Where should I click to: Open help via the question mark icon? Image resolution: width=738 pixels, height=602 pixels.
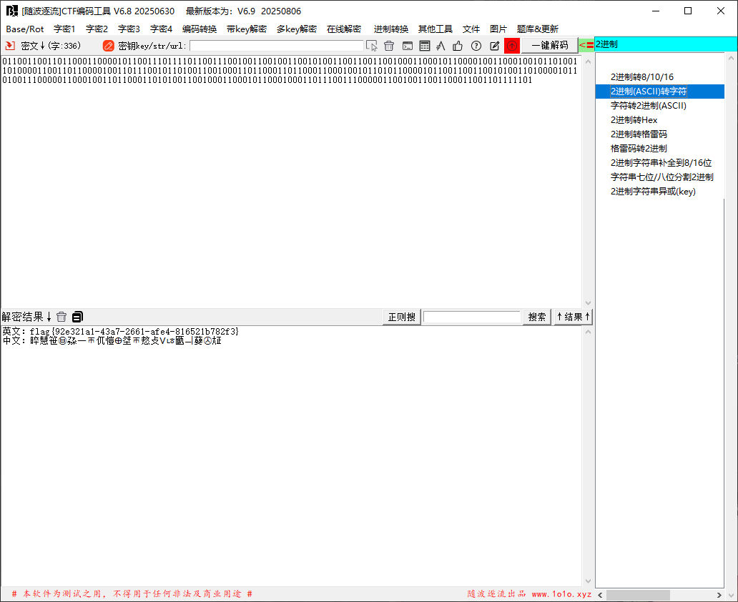[x=476, y=46]
